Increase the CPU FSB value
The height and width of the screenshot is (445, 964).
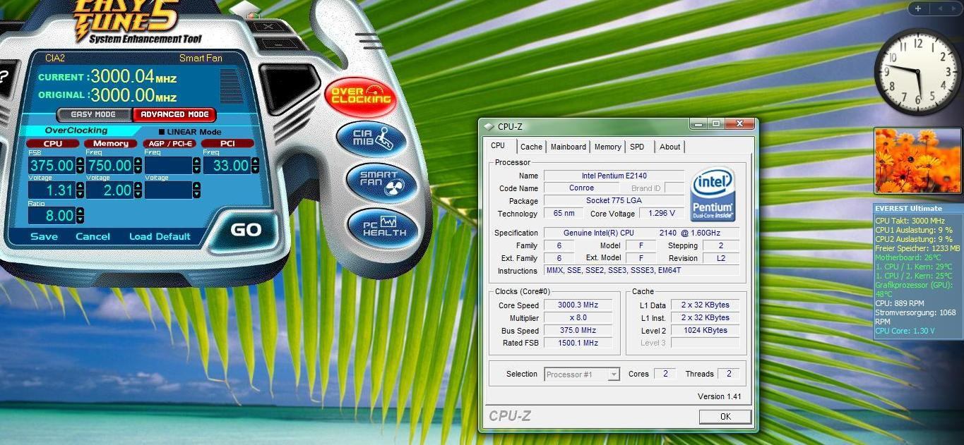80,161
